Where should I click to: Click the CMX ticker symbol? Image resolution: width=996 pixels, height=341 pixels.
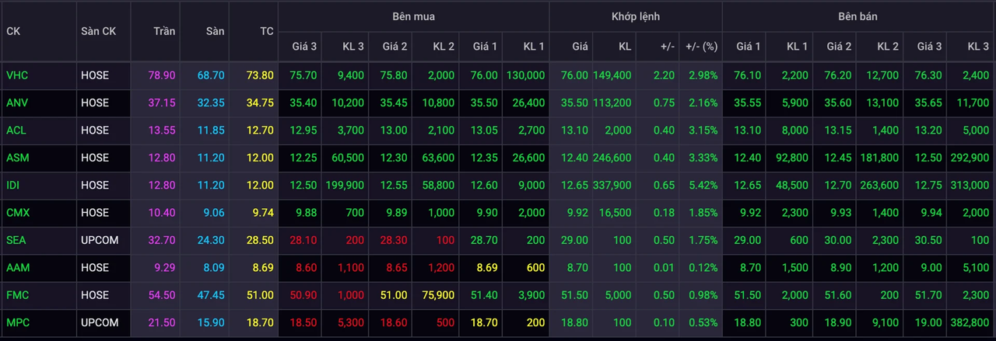tap(17, 213)
